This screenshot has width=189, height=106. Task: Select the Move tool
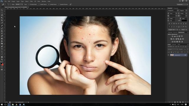pos(2,10)
